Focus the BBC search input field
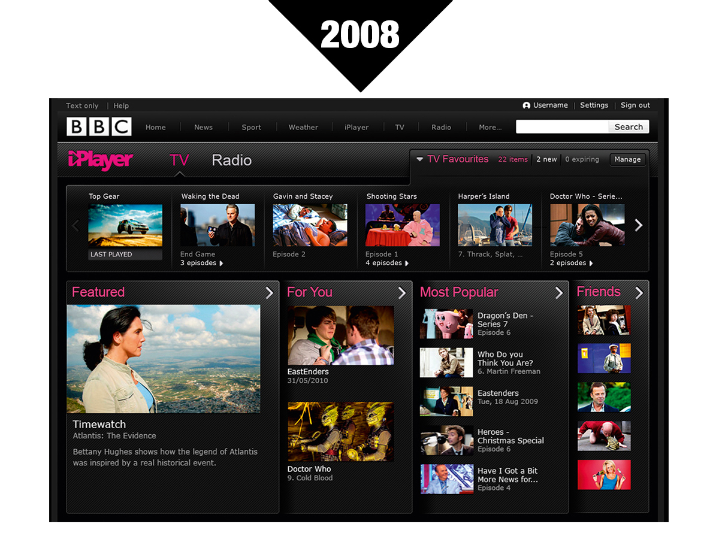The image size is (719, 539). [563, 126]
